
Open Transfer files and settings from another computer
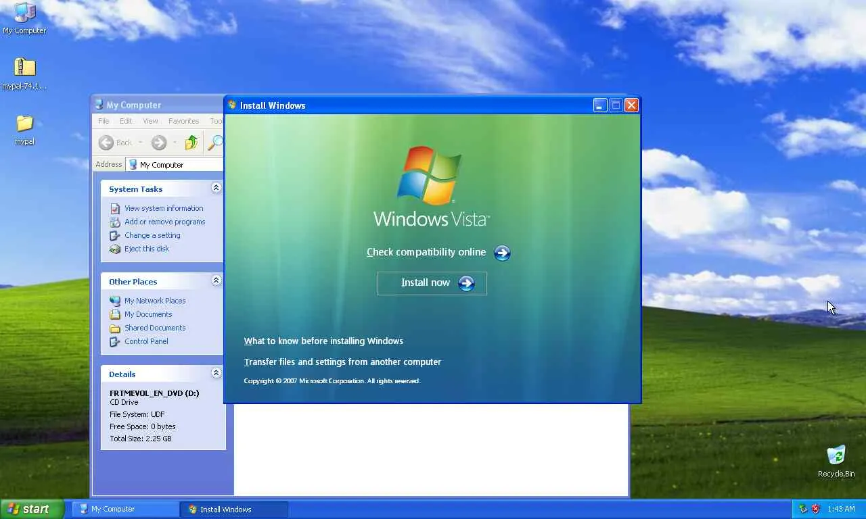click(342, 362)
